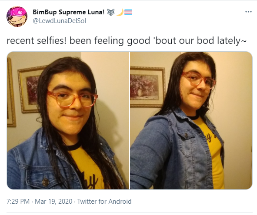Open the @LewdLunaDelSol handle link
Image resolution: width=257 pixels, height=215 pixels.
click(x=59, y=21)
